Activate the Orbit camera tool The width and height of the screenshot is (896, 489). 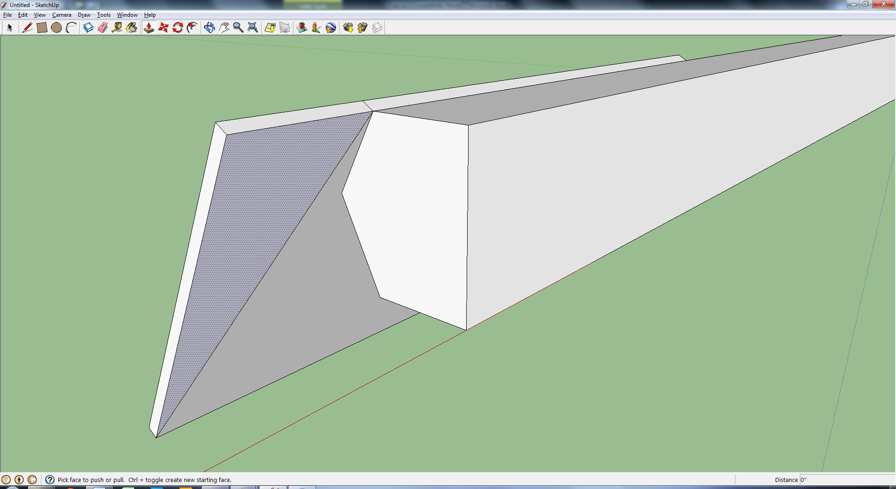click(210, 28)
